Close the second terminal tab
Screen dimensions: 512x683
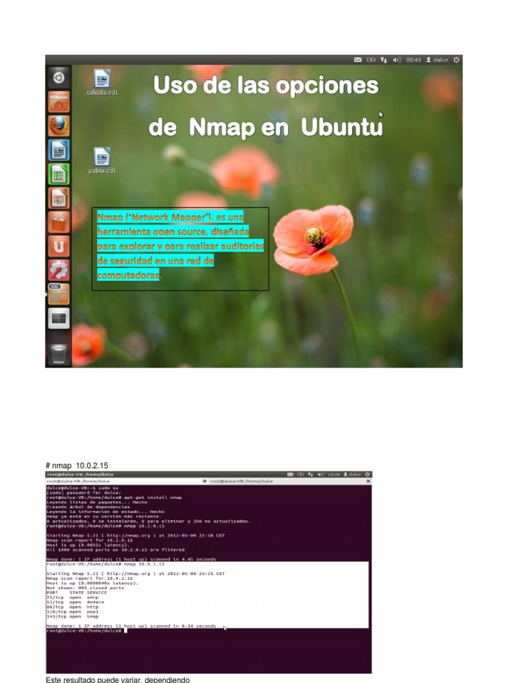click(368, 482)
